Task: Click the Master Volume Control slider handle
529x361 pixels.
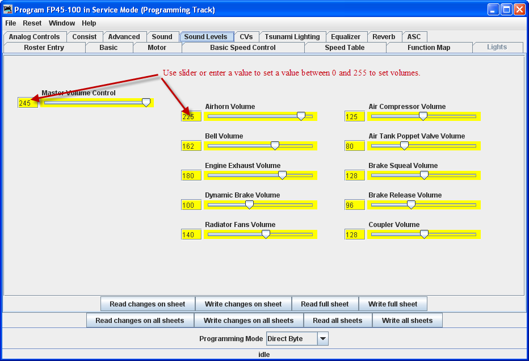Action: (146, 102)
